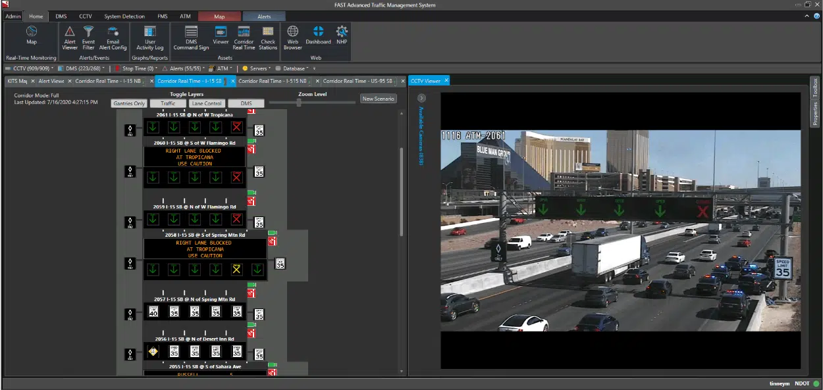Adjust the Zoom Level slider handle
The height and width of the screenshot is (390, 823).
click(299, 102)
